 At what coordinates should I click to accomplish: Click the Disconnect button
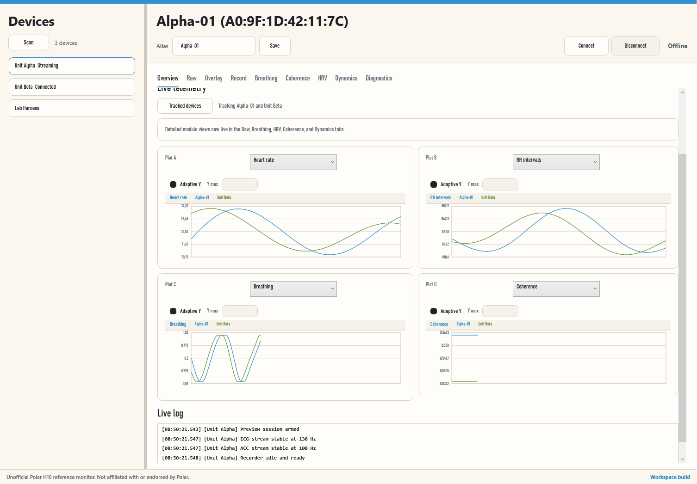click(635, 46)
